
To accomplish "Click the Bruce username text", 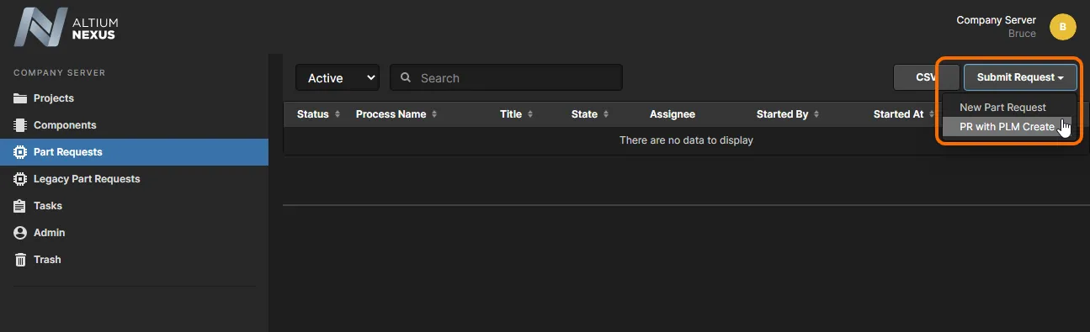I will (x=1022, y=34).
